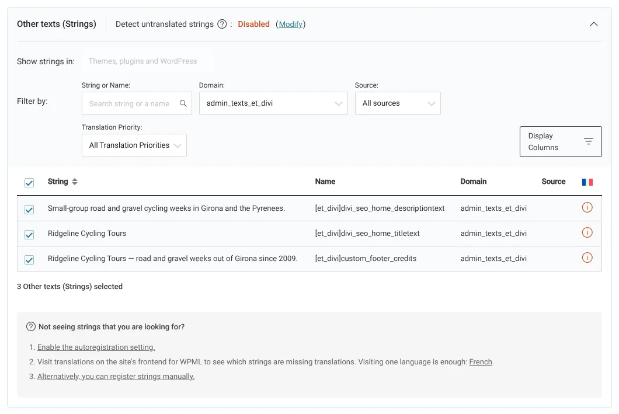Click translation status icon for divi_seo_home_titletext row
This screenshot has width=619, height=414.
click(x=587, y=233)
